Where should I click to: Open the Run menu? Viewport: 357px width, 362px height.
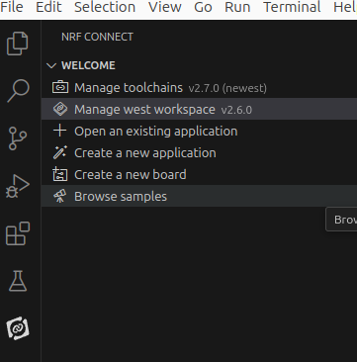[237, 7]
